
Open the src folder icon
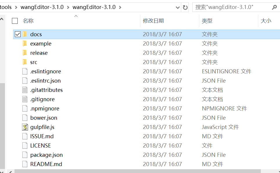point(25,62)
